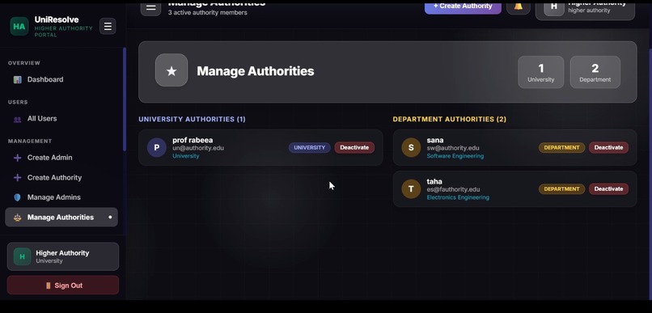Click the sidebar scrollbar
The height and width of the screenshot is (313, 652).
[124, 99]
